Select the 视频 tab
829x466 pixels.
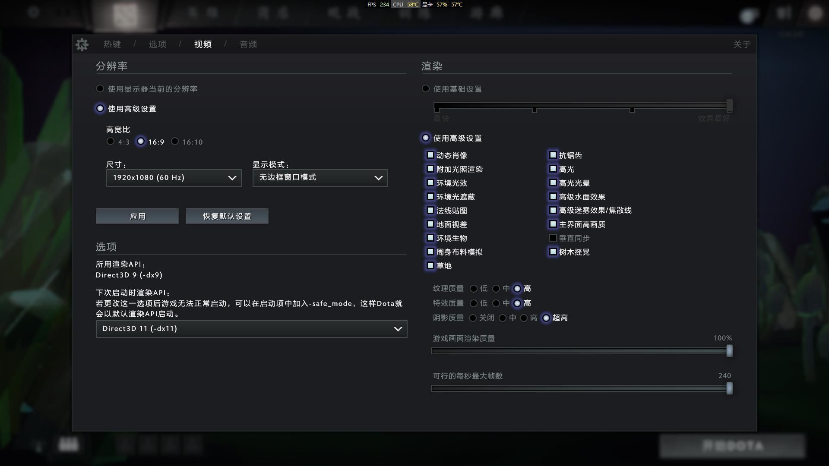203,44
